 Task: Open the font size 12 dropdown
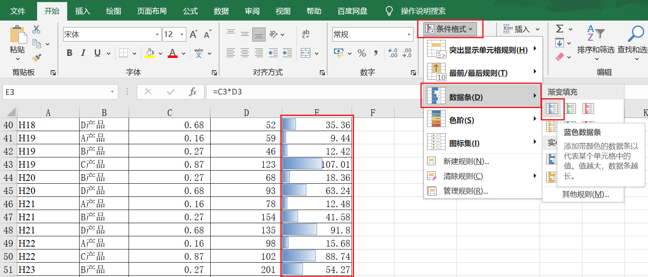coord(182,35)
